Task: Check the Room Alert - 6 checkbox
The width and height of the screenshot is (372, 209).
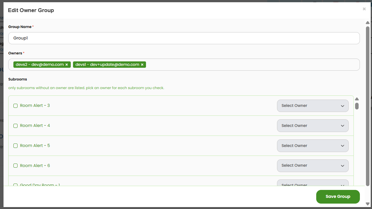Action: [x=15, y=166]
